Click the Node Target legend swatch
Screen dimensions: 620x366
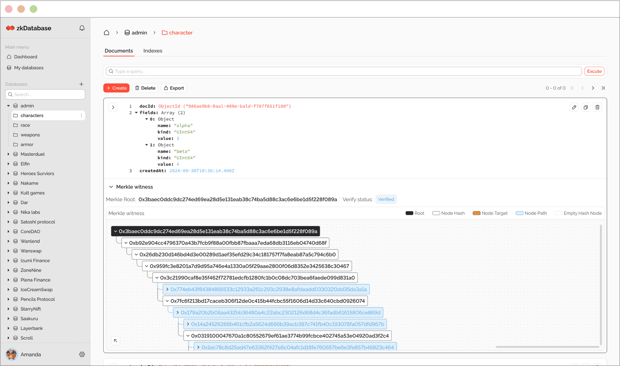[476, 213]
